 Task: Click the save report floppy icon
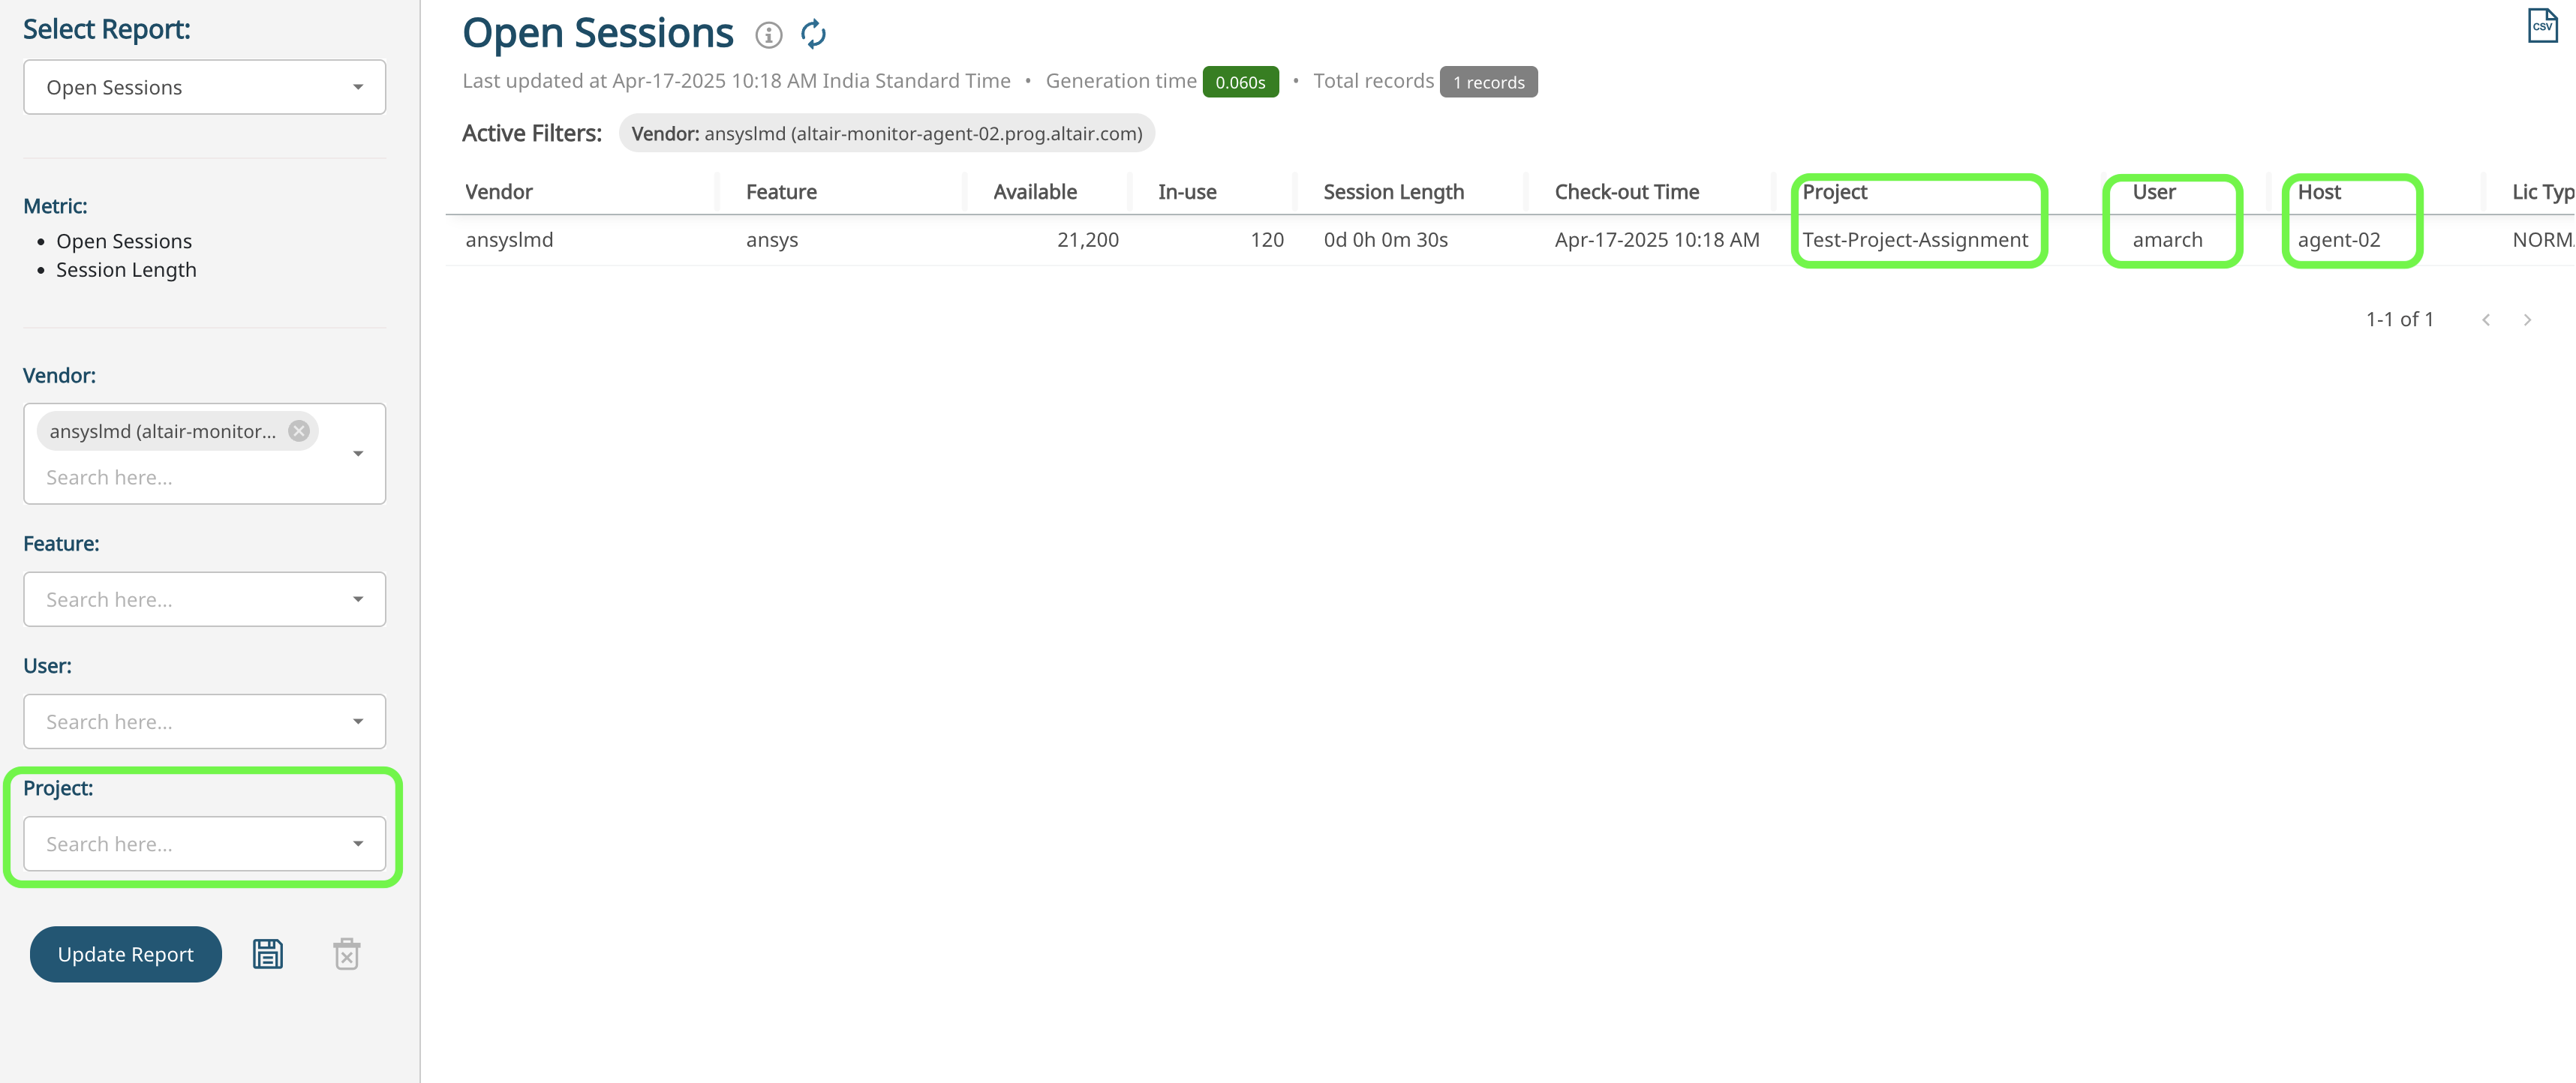267,954
